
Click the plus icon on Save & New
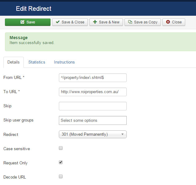tap(95, 22)
